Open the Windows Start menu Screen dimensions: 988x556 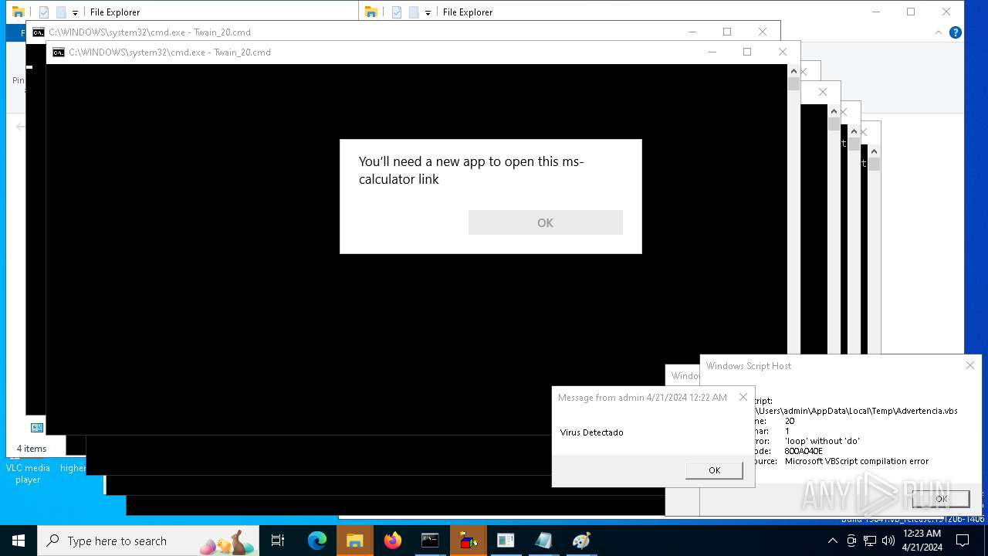tap(19, 541)
